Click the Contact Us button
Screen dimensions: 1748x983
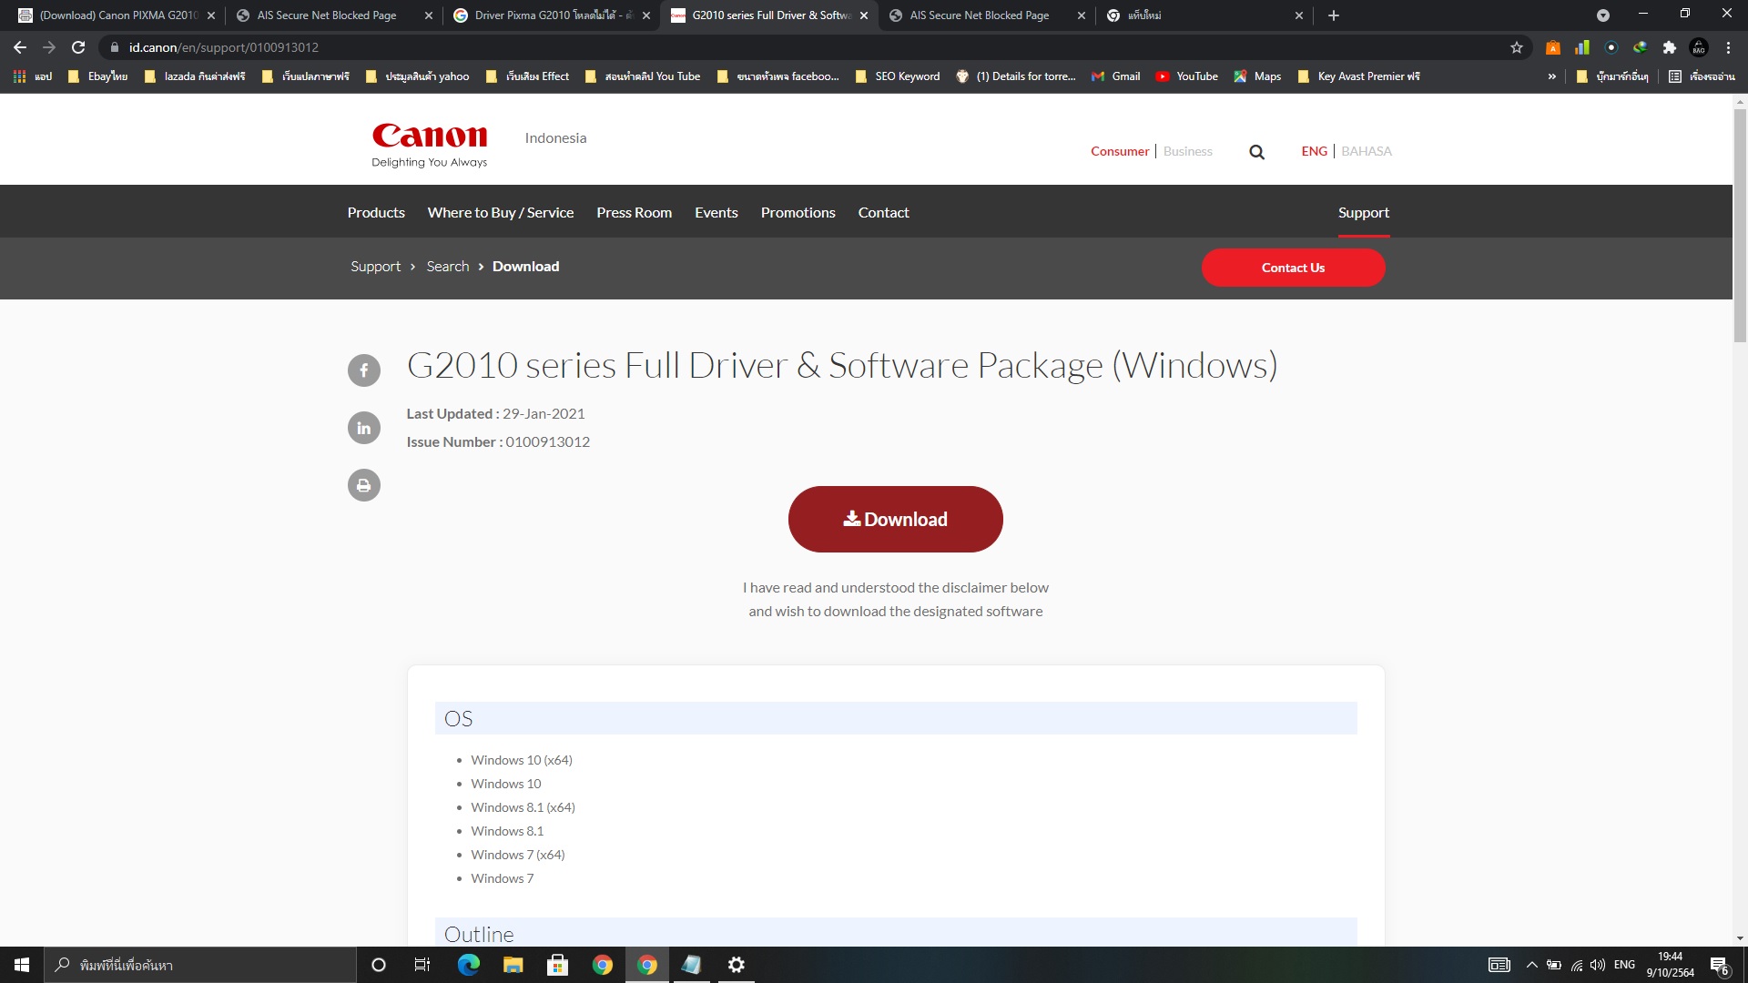(x=1294, y=268)
